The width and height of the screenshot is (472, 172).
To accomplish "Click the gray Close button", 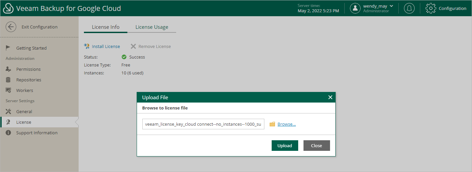I will pos(317,146).
